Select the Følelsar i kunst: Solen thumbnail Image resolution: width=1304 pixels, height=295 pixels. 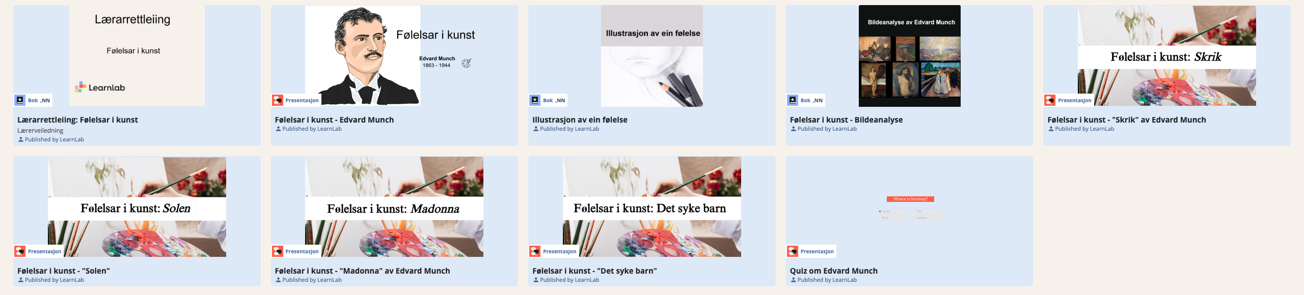pyautogui.click(x=137, y=207)
